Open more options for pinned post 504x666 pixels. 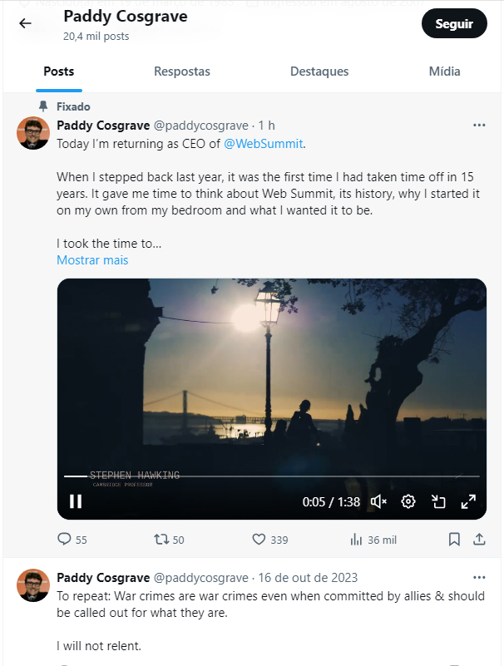(x=479, y=126)
